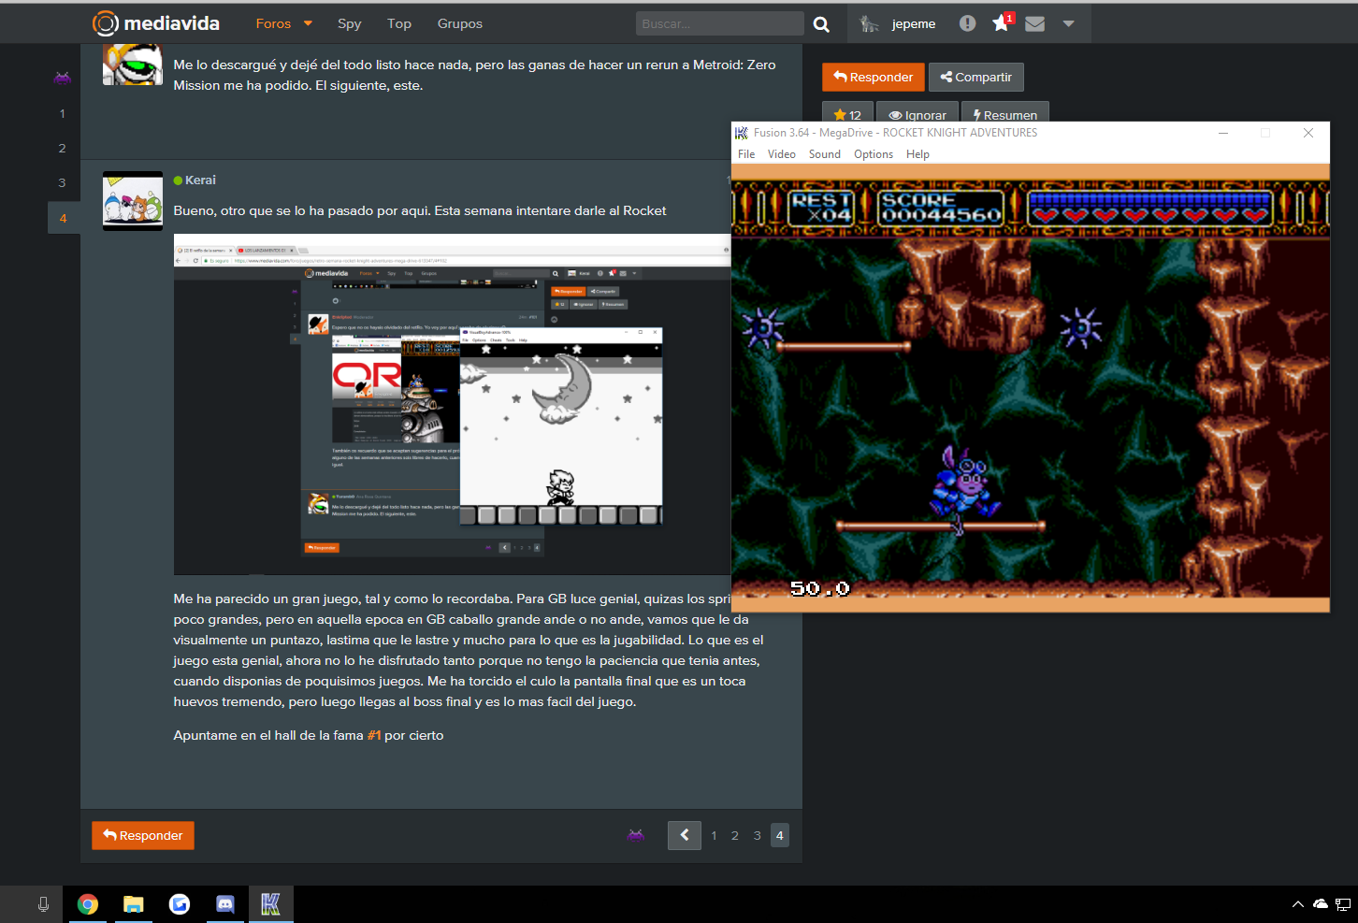Click the Fusion window title bar icon
Screen dimensions: 1358x923
742,133
